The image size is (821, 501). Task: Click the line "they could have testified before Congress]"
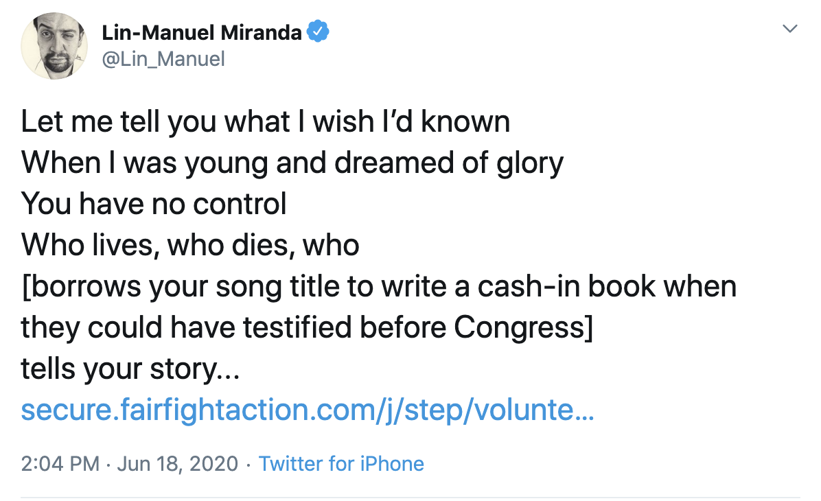tap(307, 327)
